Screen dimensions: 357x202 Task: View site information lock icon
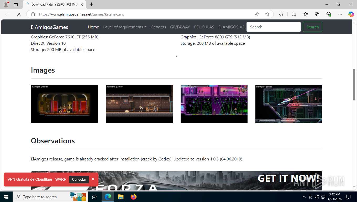(33, 14)
